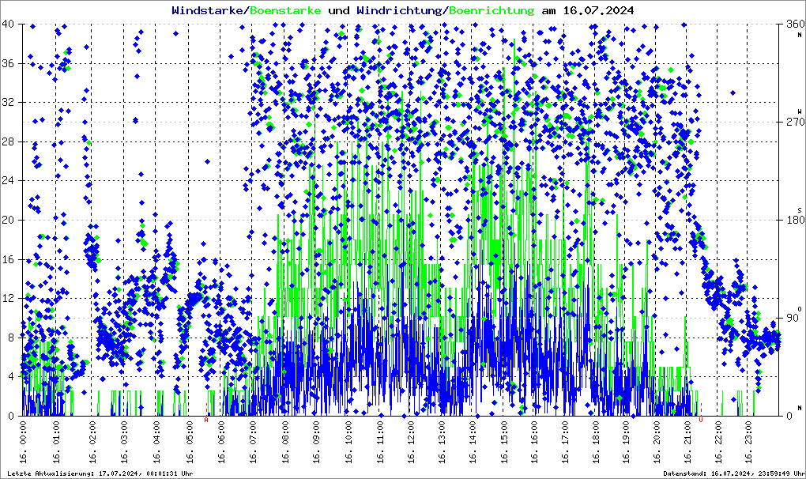The image size is (806, 479).
Task: Click the 16 wind strength axis label
Action: click(8, 259)
